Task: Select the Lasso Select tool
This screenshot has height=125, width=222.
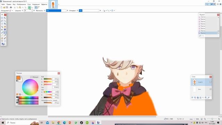Action: point(2,21)
